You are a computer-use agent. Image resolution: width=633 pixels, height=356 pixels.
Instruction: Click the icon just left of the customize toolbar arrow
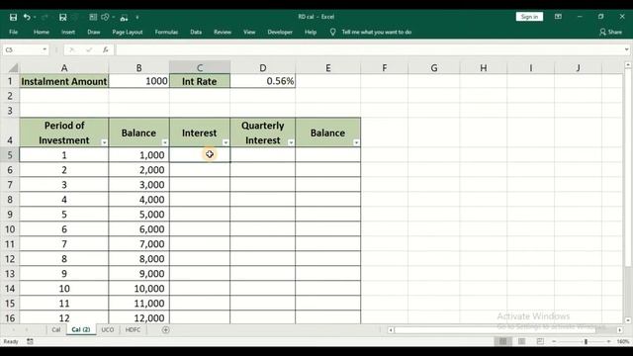tap(124, 17)
